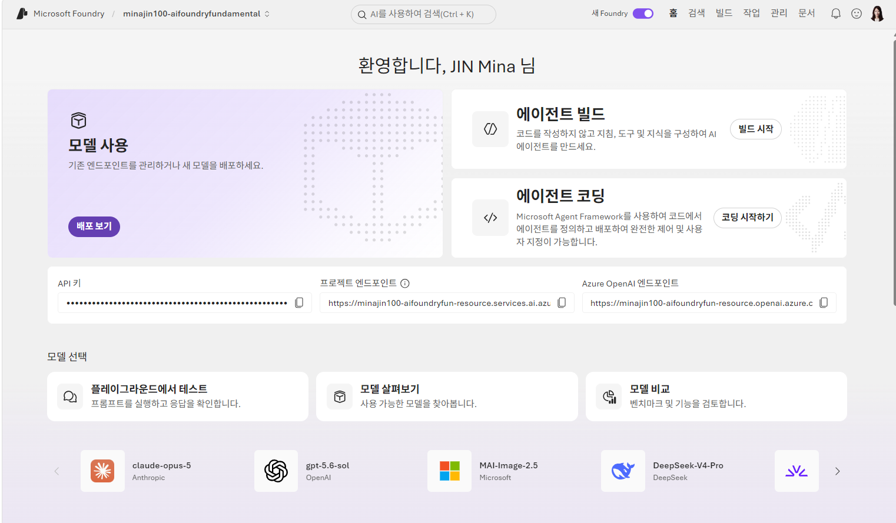The image size is (896, 523).
Task: Click the 코딩 시작하기 button
Action: click(x=748, y=218)
